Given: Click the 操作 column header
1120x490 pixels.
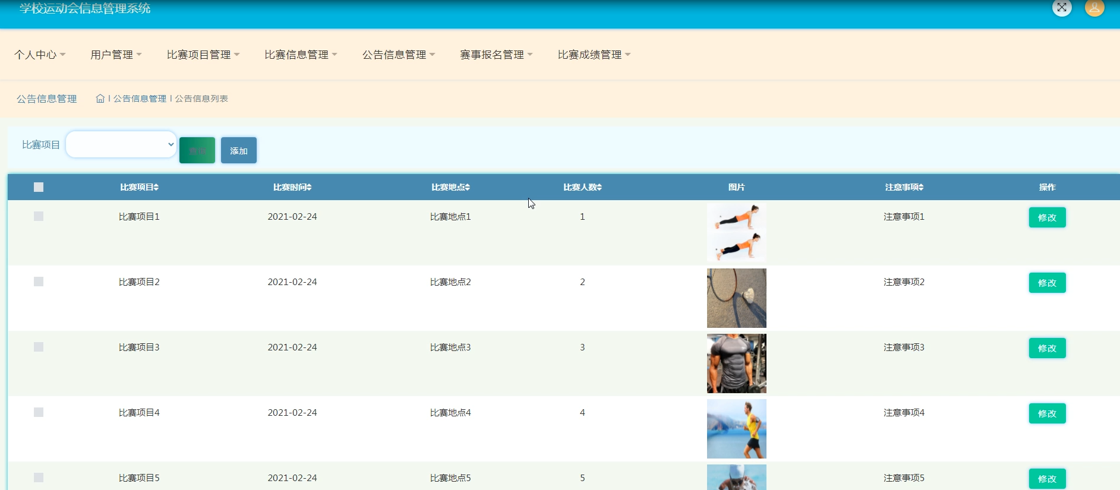Looking at the screenshot, I should tap(1047, 187).
